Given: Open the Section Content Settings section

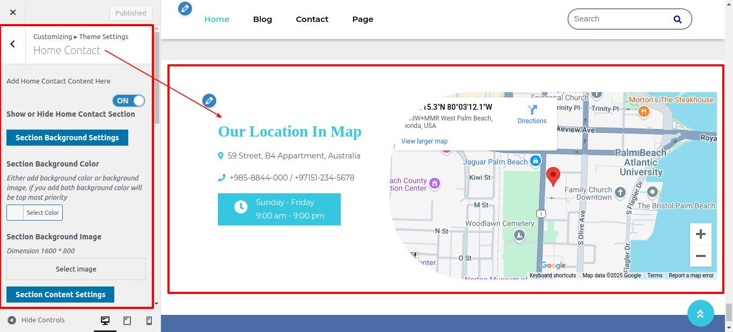Looking at the screenshot, I should (x=60, y=295).
